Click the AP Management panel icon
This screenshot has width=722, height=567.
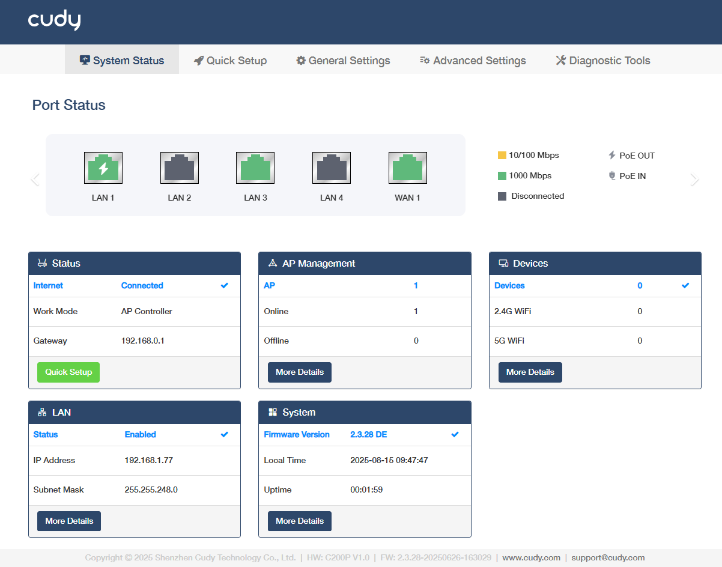pos(273,263)
